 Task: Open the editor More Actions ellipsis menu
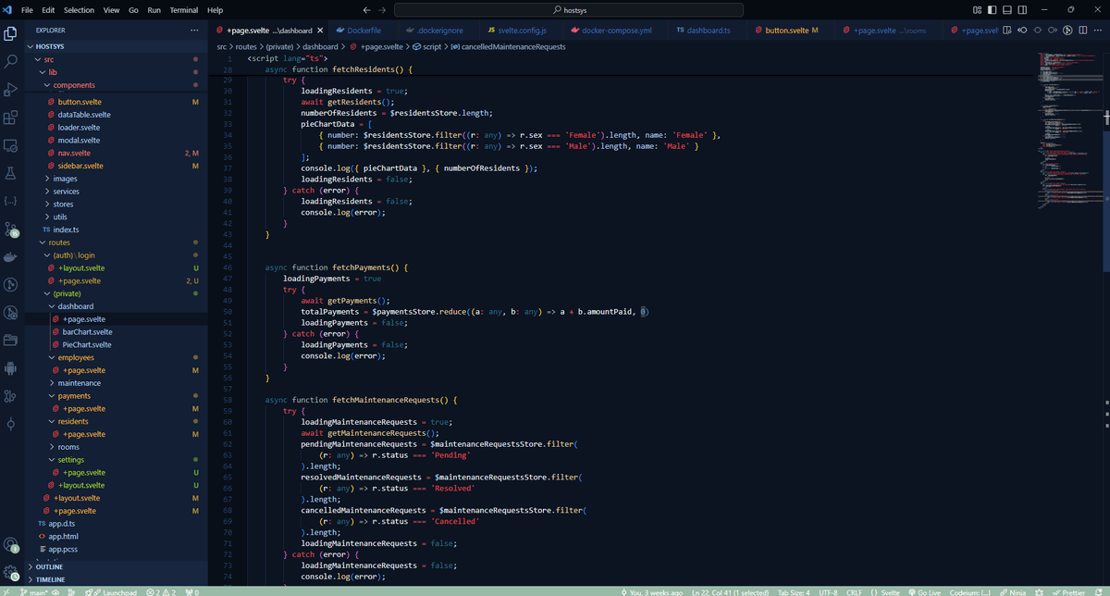[1097, 30]
